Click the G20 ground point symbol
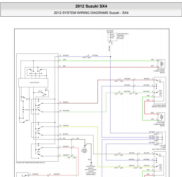The width and height of the screenshot is (182, 177). (91, 163)
